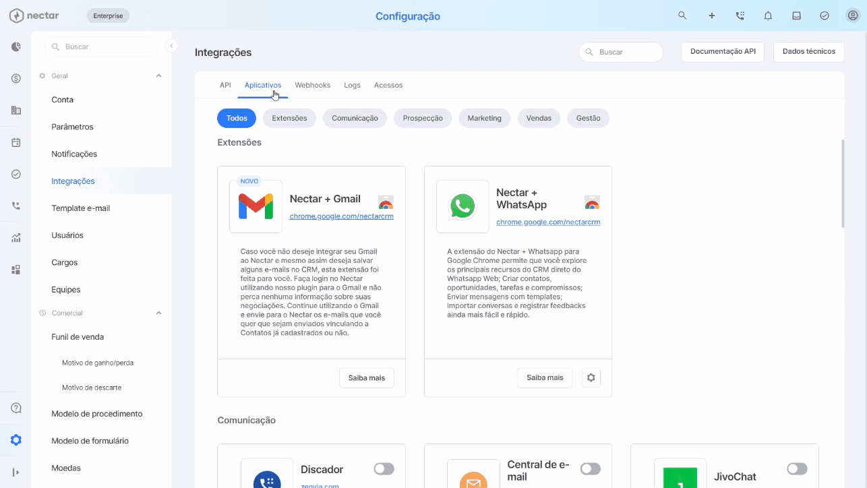The image size is (867, 488).
Task: Open the widgets grid sidebar icon
Action: pos(16,270)
